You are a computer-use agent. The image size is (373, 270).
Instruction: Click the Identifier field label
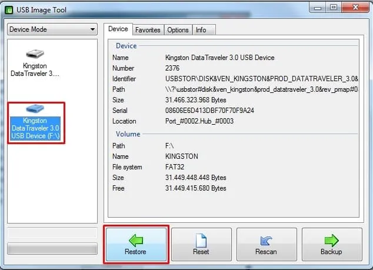[x=124, y=79]
